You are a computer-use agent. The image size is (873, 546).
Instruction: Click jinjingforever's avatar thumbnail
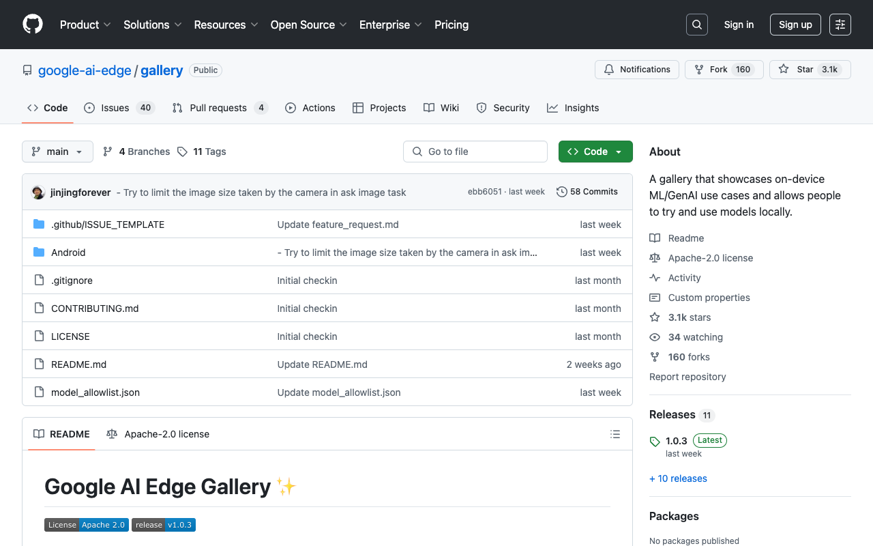pyautogui.click(x=38, y=192)
